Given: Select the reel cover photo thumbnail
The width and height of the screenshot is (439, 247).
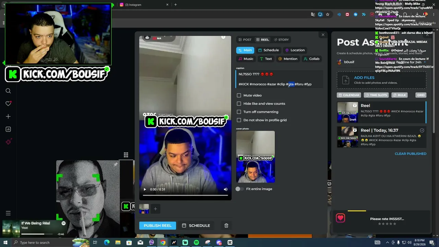Looking at the screenshot, I should pyautogui.click(x=256, y=157).
